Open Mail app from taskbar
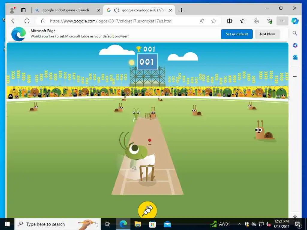The width and height of the screenshot is (307, 230). [167, 224]
